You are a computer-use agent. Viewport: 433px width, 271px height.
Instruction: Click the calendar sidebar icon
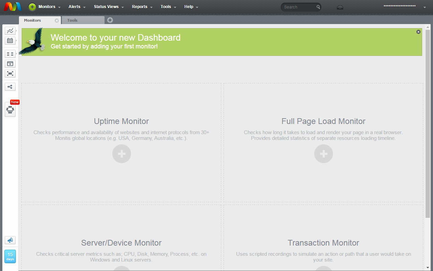pyautogui.click(x=10, y=41)
